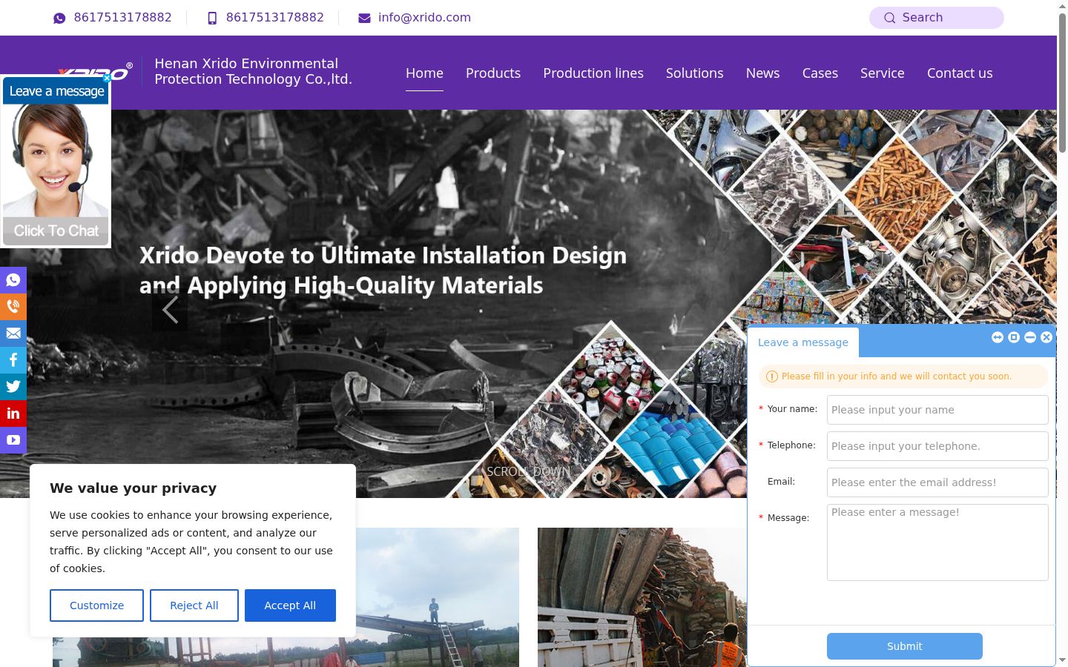
Task: Click the magnifier icon in Search box
Action: coord(889,18)
